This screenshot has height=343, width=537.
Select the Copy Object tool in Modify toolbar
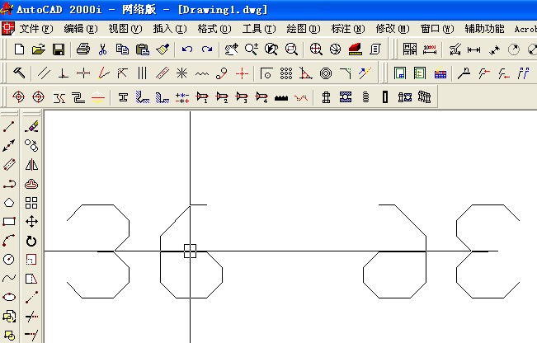coord(31,145)
